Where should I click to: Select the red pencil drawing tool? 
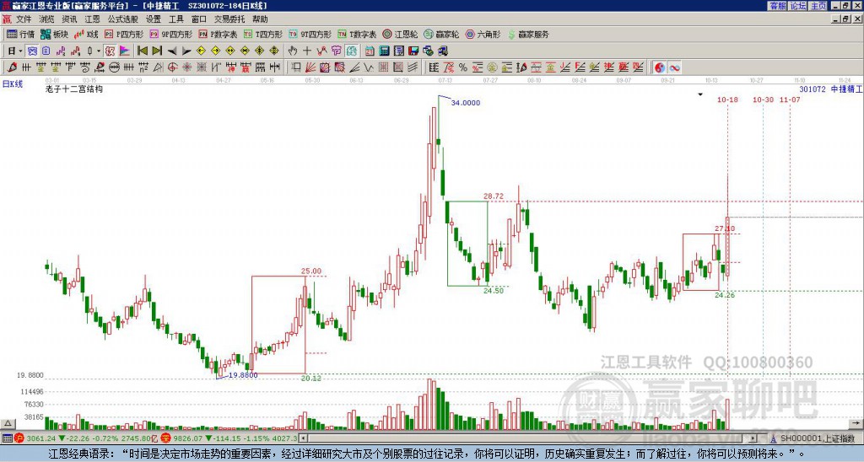click(x=12, y=67)
